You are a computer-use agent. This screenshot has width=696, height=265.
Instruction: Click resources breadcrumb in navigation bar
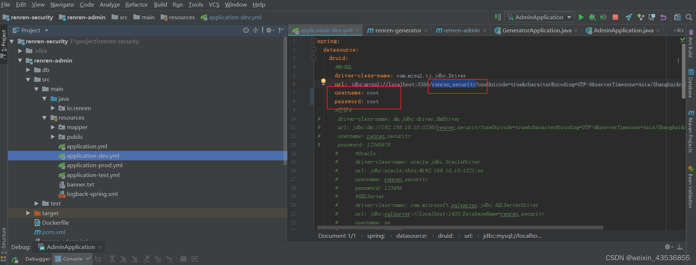click(x=178, y=17)
